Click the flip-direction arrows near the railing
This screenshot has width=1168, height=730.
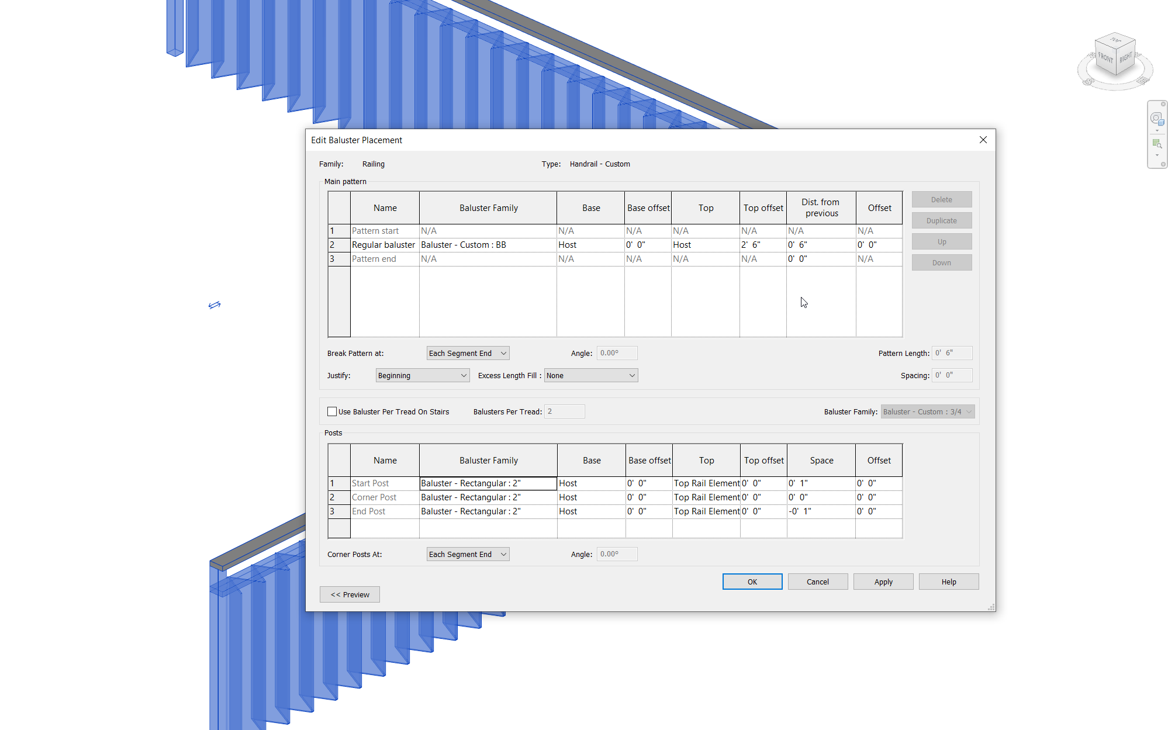click(214, 305)
